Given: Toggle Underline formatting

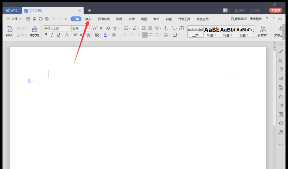Looking at the screenshot, I should [58, 35].
